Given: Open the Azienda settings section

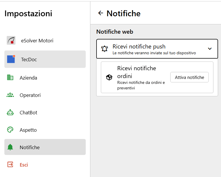Looking at the screenshot, I should pyautogui.click(x=45, y=77).
